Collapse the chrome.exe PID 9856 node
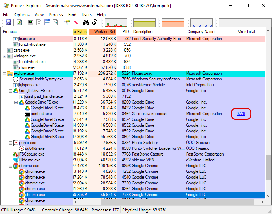This screenshot has width=272, height=214. pos(10,166)
